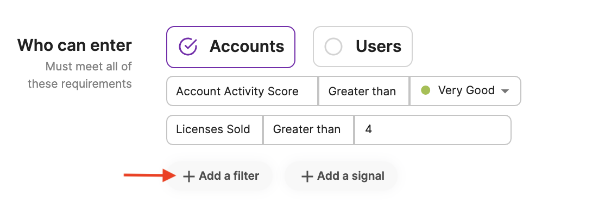Click the Licenses Sold value field showing 4
The width and height of the screenshot is (605, 209).
(x=432, y=129)
